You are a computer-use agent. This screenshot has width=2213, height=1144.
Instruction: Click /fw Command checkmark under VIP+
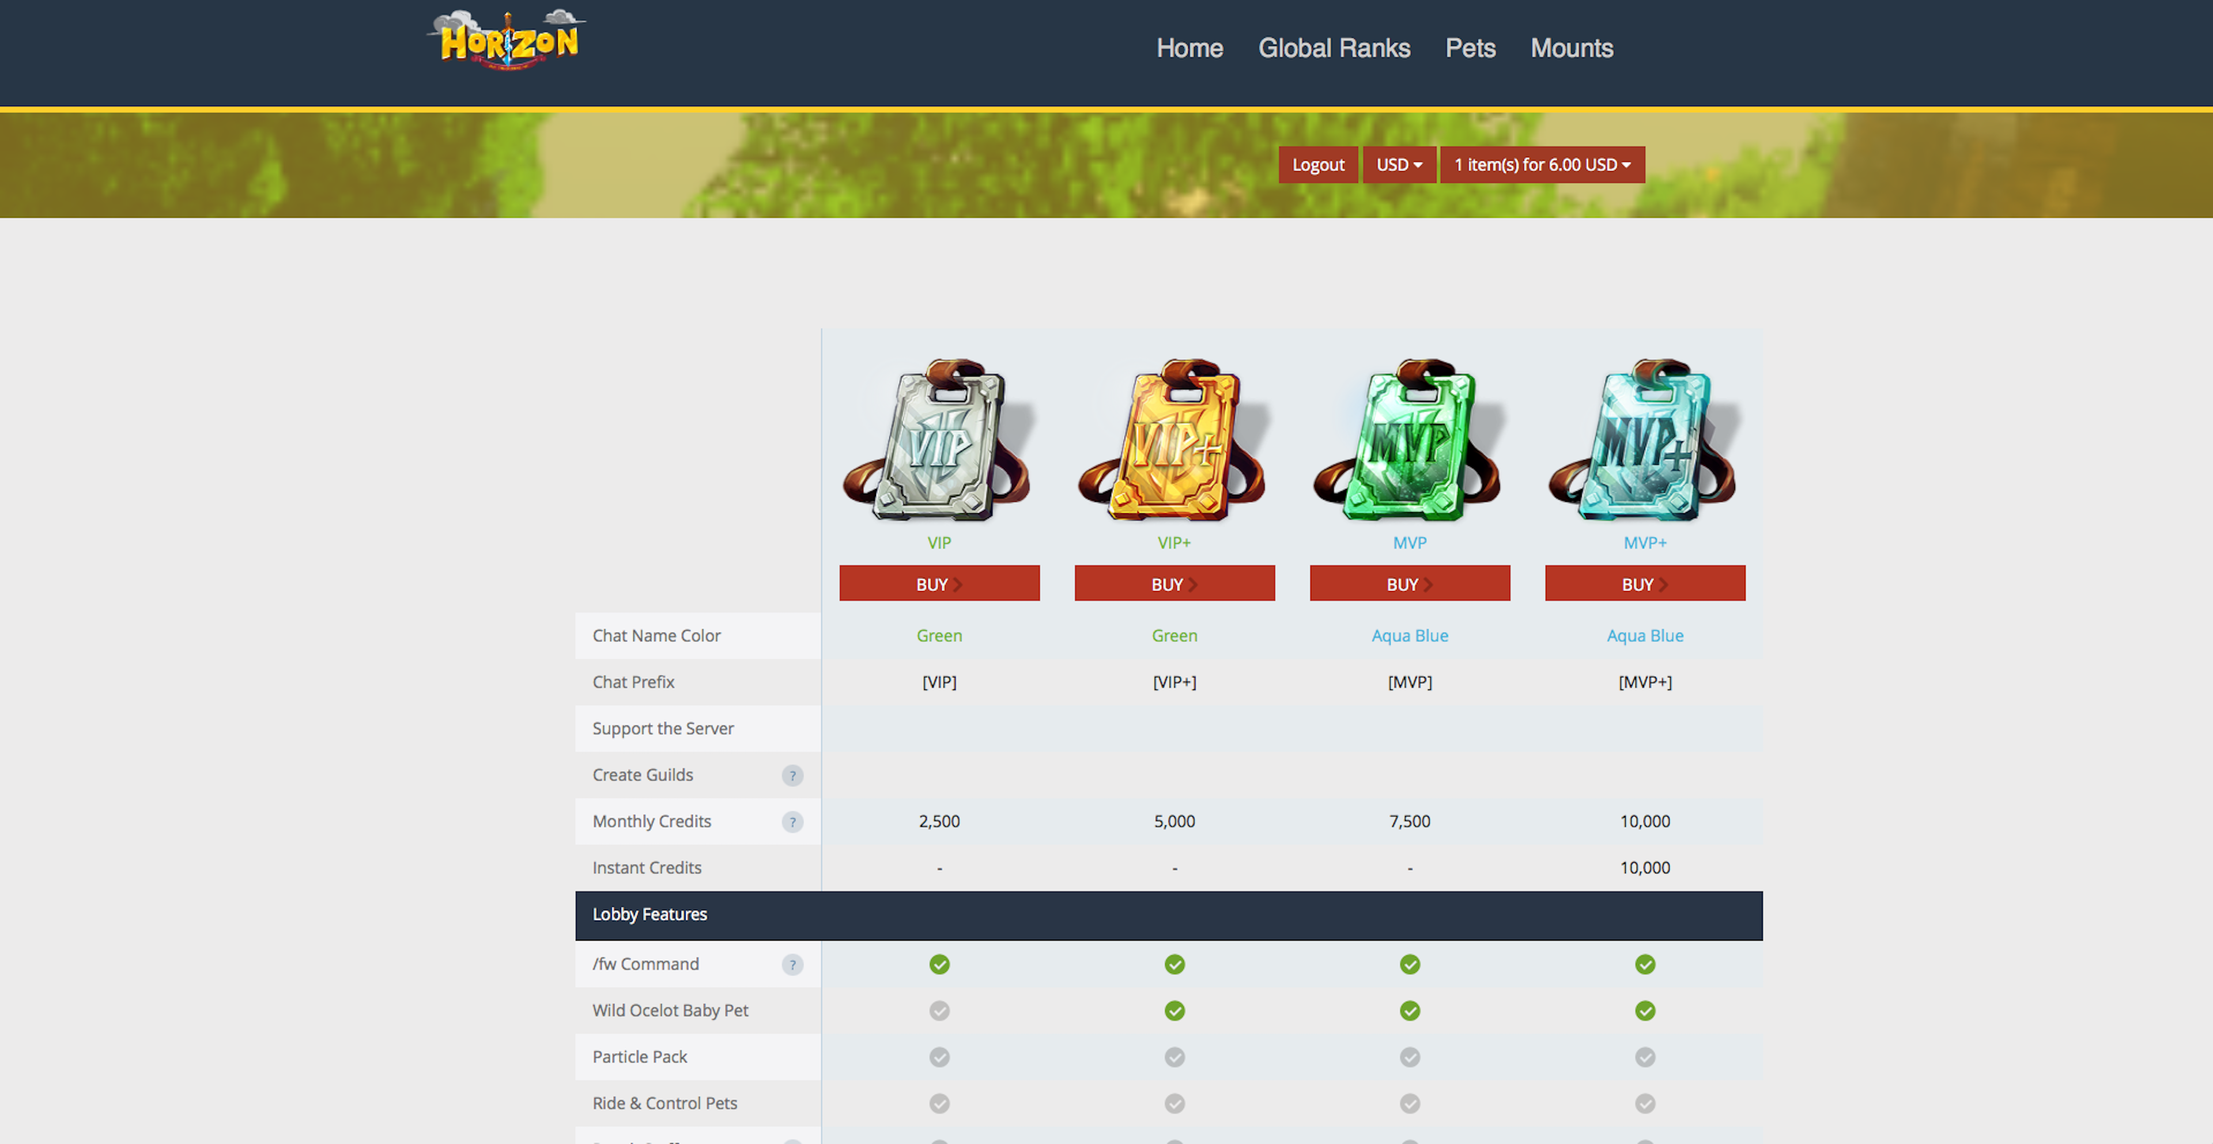click(1175, 964)
